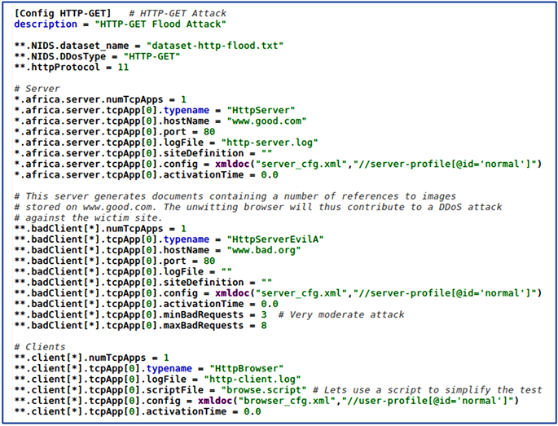The width and height of the screenshot is (558, 426).
Task: Click the blue "description" keyword
Action: (46, 24)
